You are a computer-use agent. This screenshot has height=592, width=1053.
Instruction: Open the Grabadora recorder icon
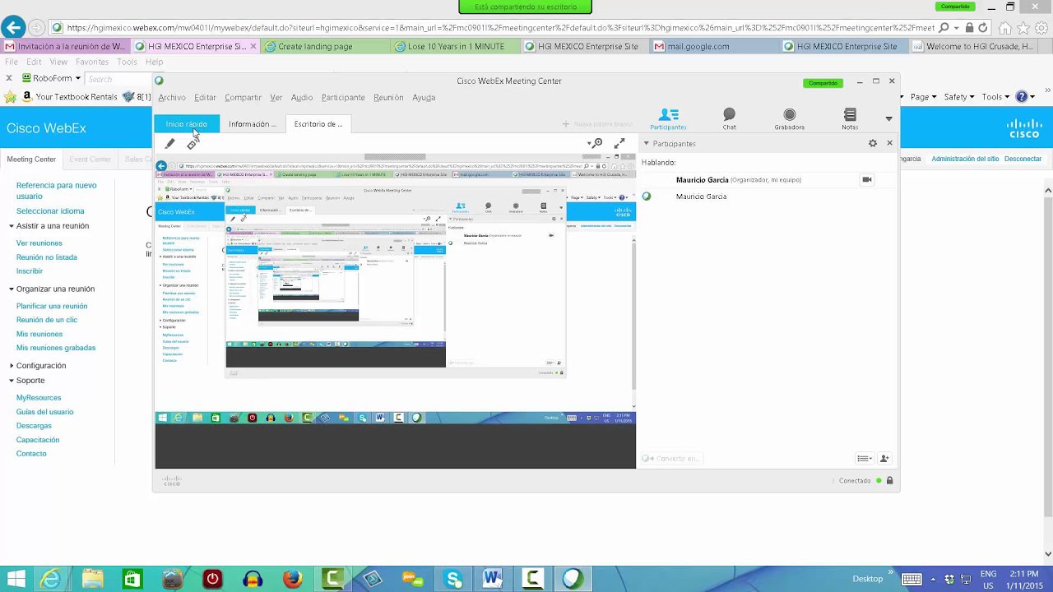(x=789, y=119)
